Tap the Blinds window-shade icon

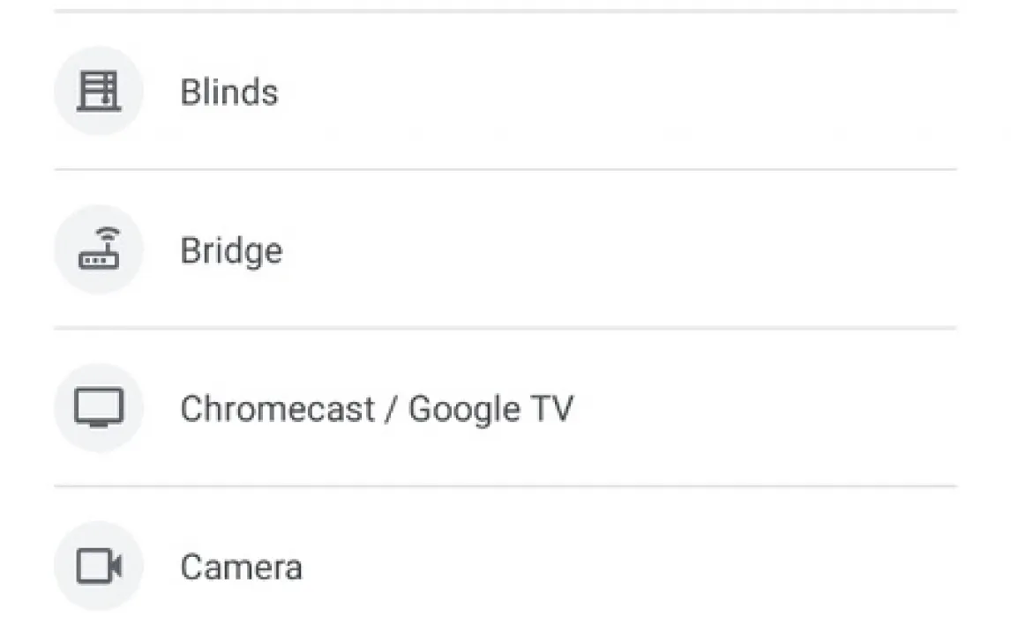(99, 91)
